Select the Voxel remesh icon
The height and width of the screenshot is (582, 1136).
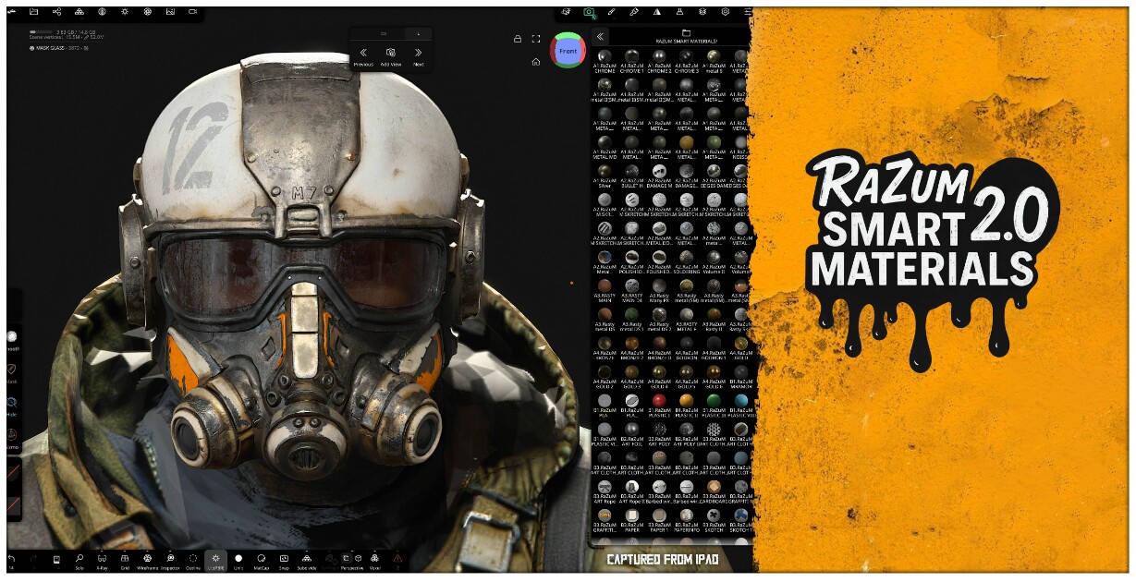374,561
